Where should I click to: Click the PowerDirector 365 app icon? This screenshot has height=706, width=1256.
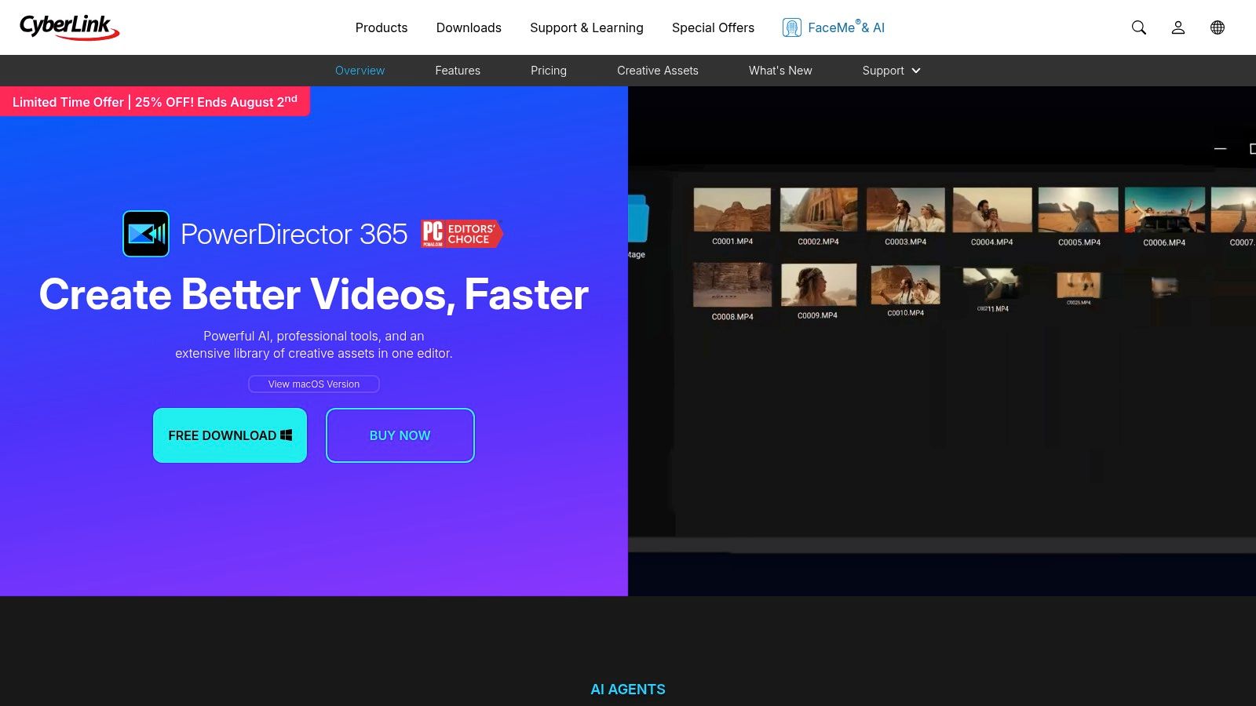tap(146, 234)
